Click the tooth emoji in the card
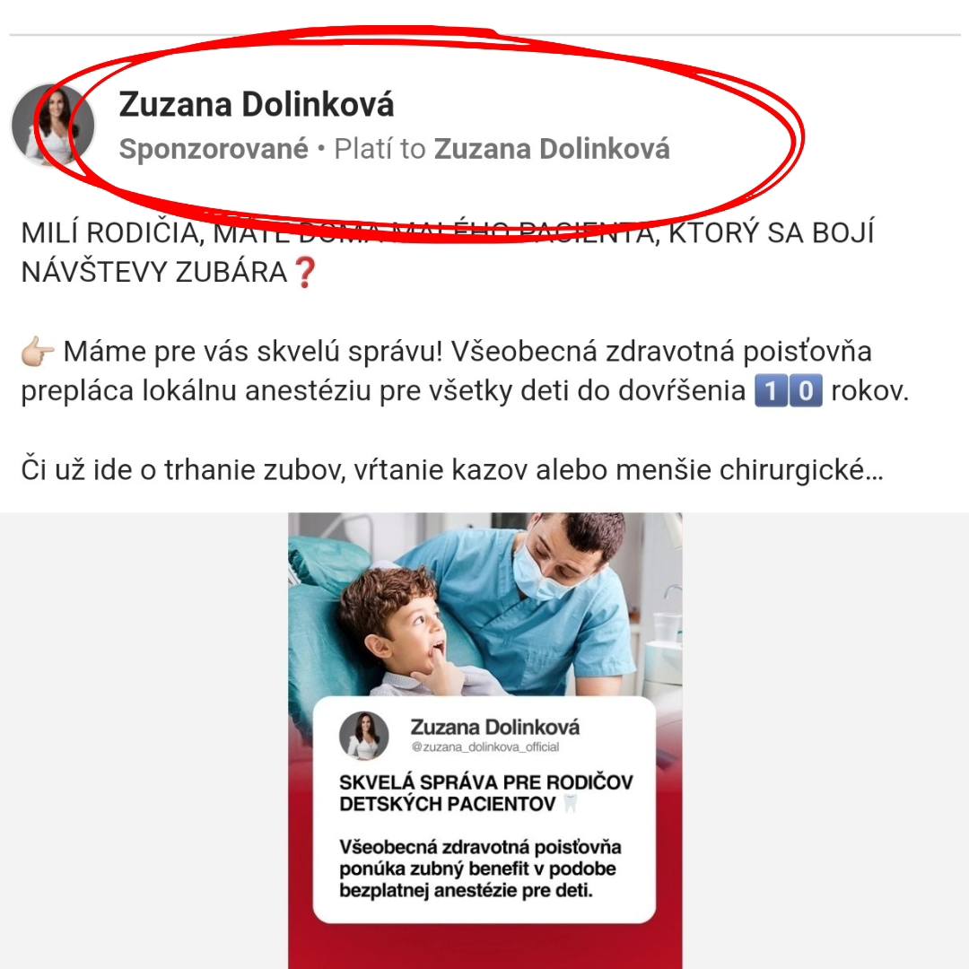Image resolution: width=969 pixels, height=969 pixels. pos(571,804)
